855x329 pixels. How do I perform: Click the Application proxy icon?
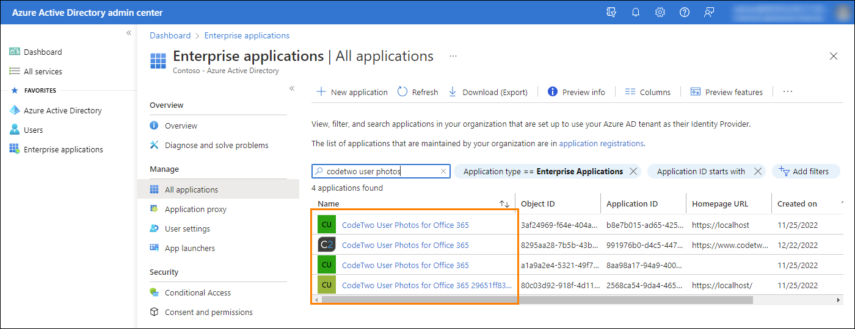[x=155, y=209]
